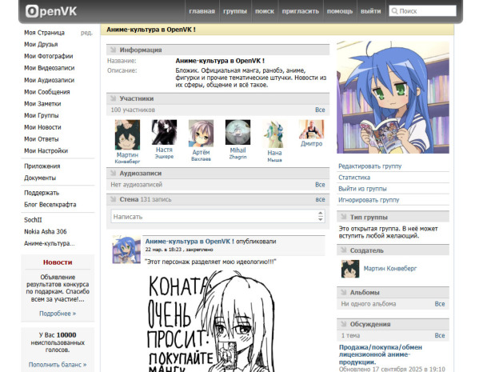Open Мои Настройки
Screen dimensions: 483x372
(46, 150)
